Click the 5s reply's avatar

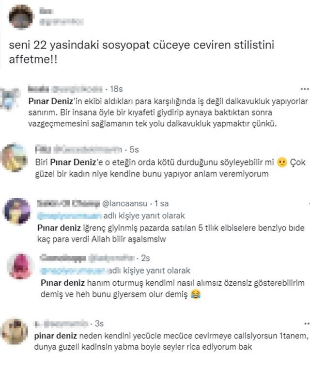click(x=15, y=157)
